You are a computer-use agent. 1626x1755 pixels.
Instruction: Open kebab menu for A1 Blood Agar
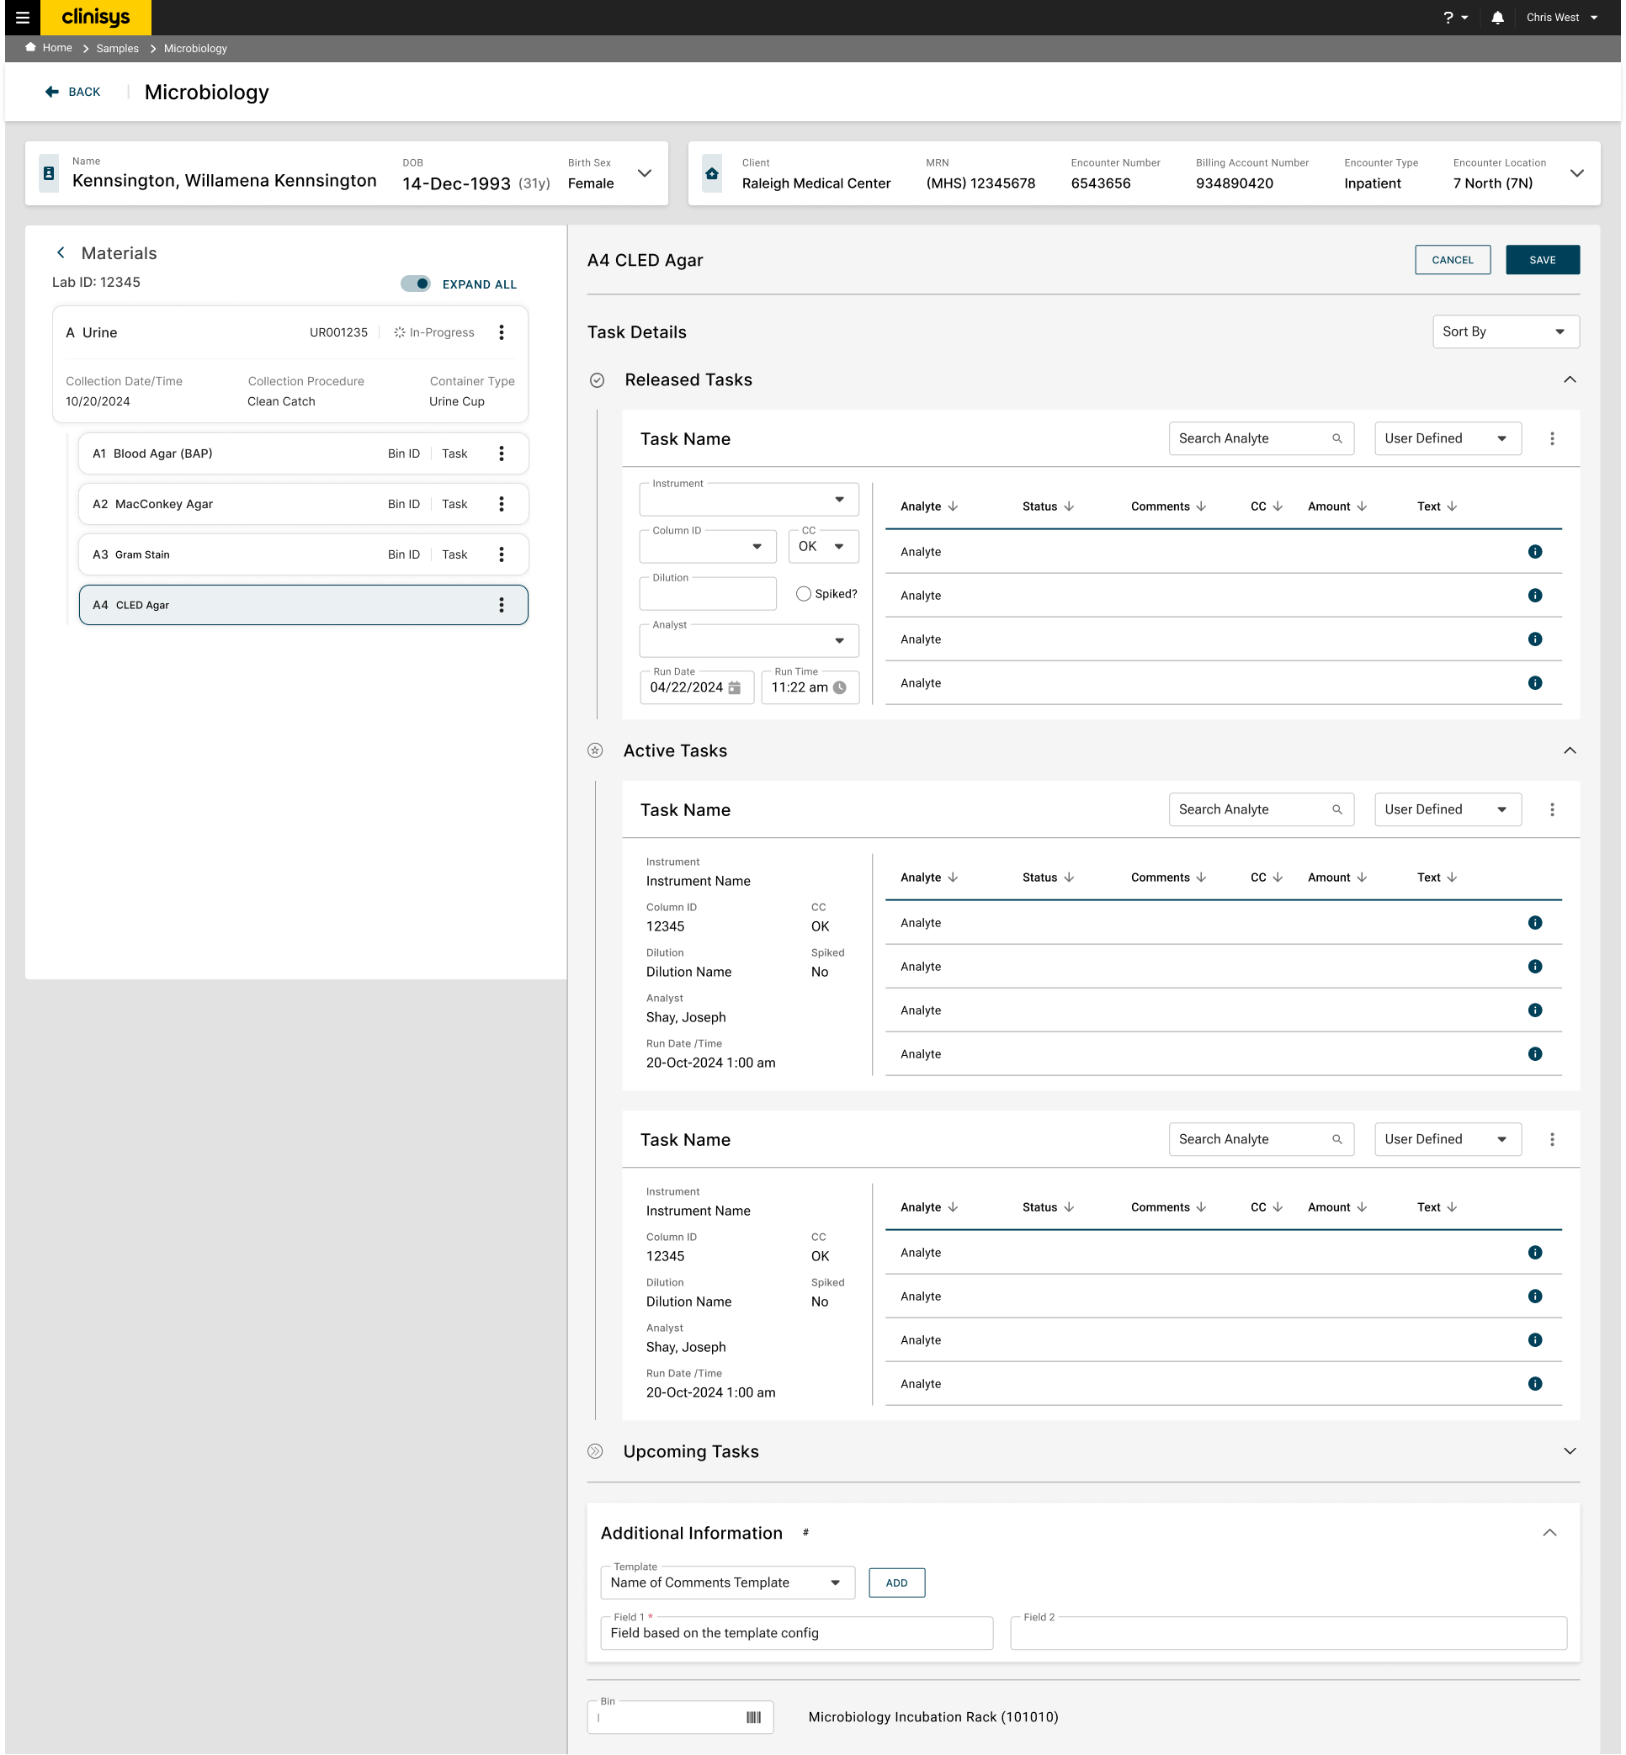(502, 454)
